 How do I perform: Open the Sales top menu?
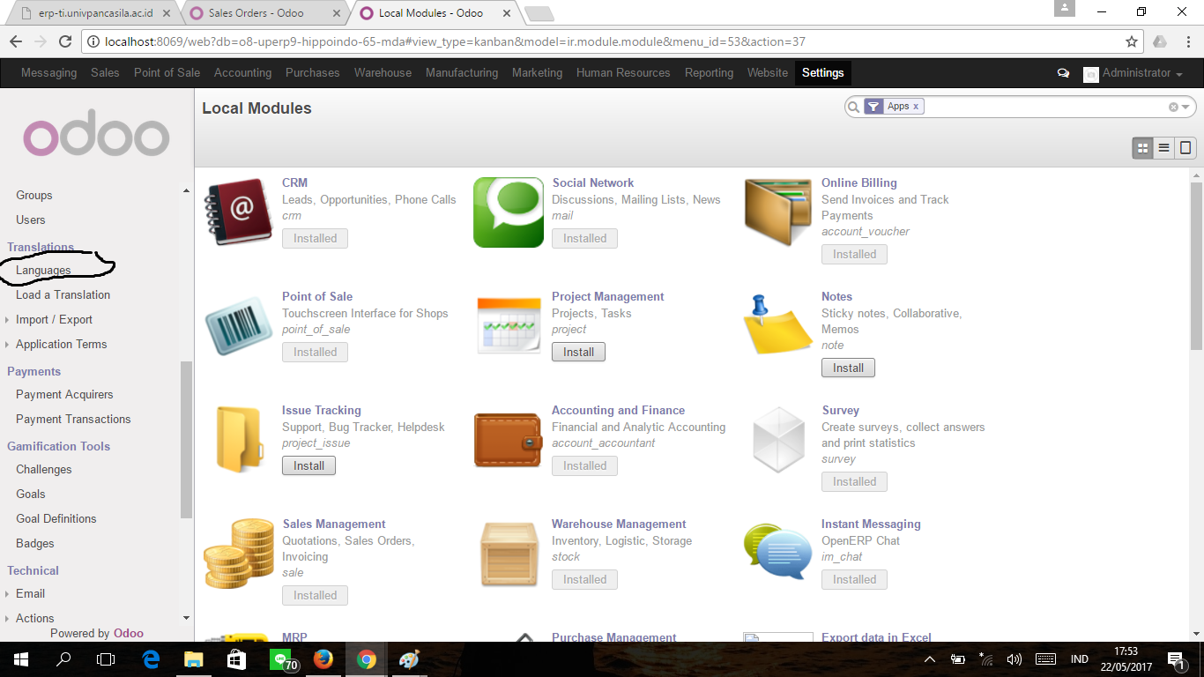click(x=105, y=73)
